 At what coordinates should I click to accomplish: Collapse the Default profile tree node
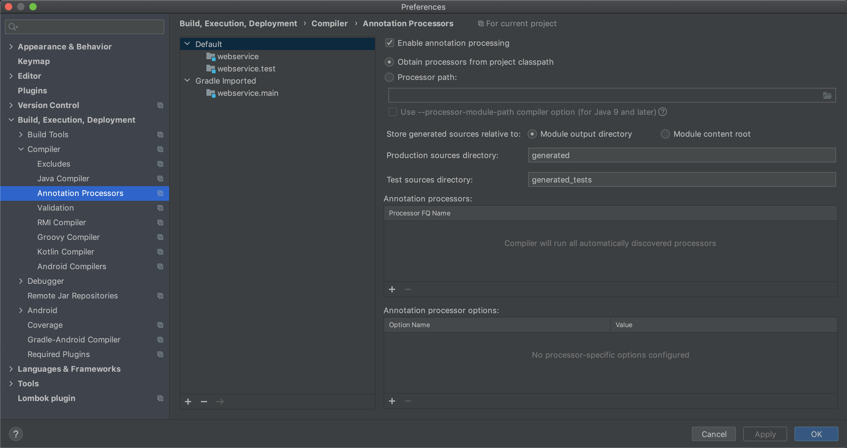pos(187,44)
